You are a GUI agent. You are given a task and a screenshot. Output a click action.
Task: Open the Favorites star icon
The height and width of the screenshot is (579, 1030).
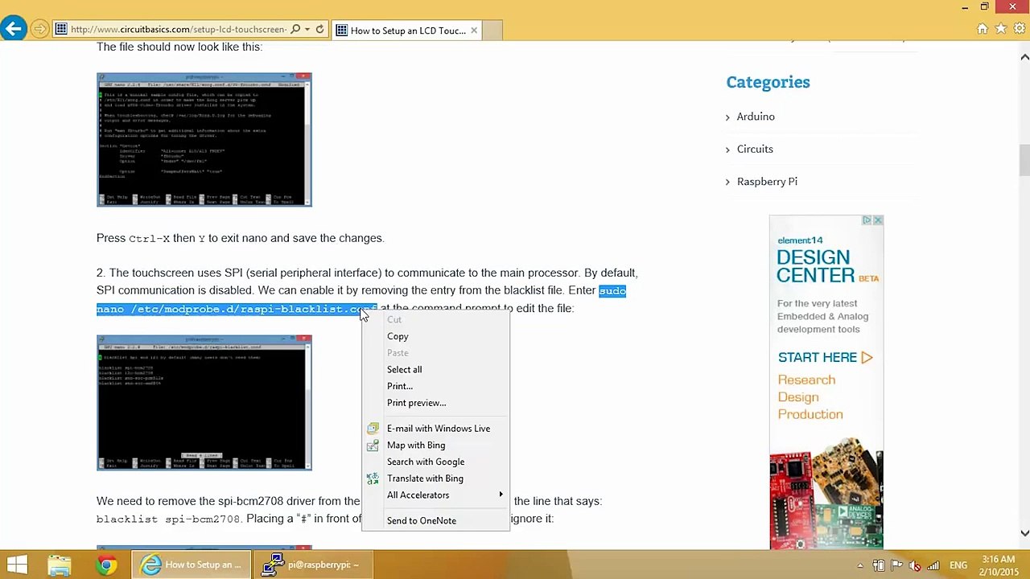pyautogui.click(x=1000, y=29)
